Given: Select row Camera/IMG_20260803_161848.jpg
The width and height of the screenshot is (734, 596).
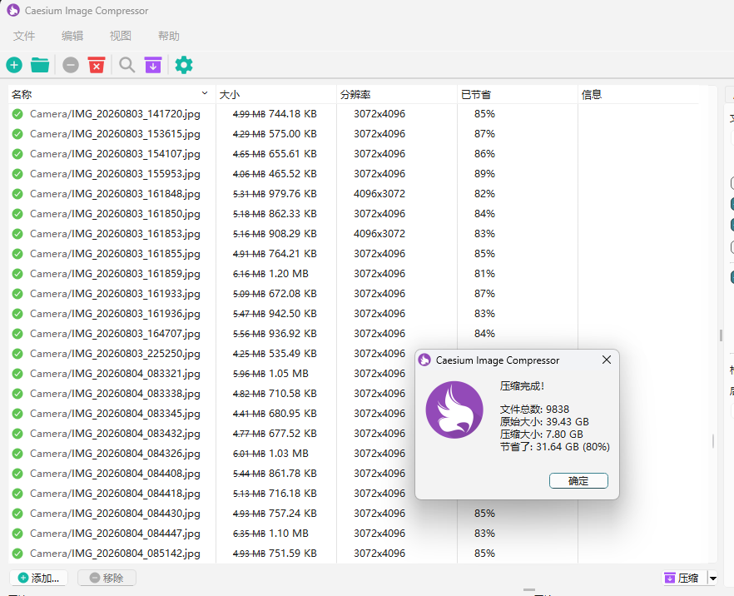Looking at the screenshot, I should (354, 194).
